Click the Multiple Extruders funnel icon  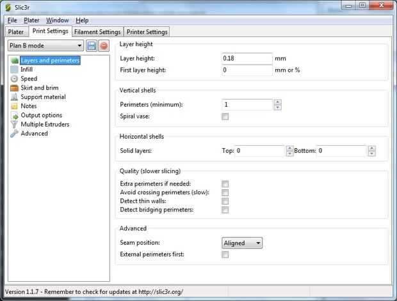14,125
